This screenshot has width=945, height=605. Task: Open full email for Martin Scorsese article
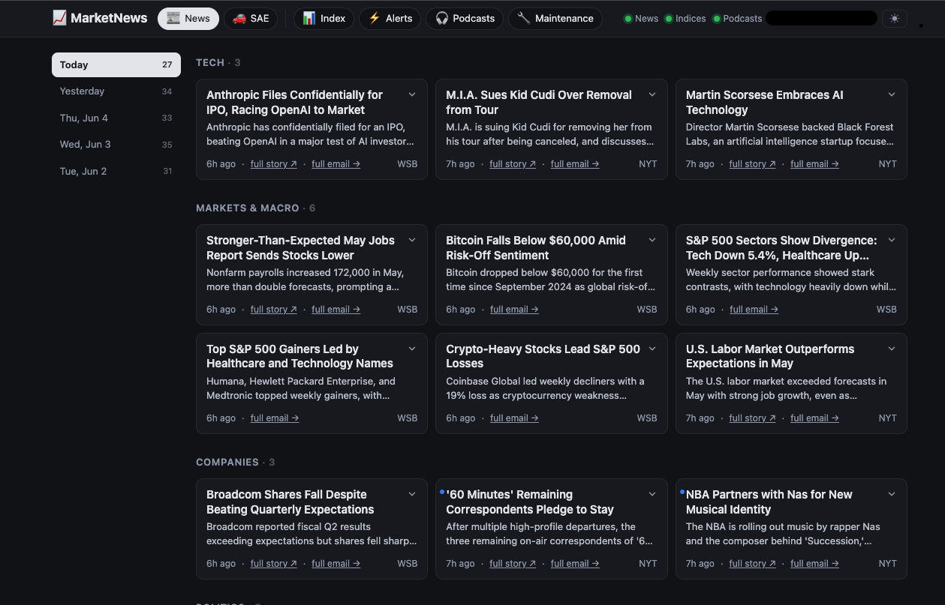(814, 164)
